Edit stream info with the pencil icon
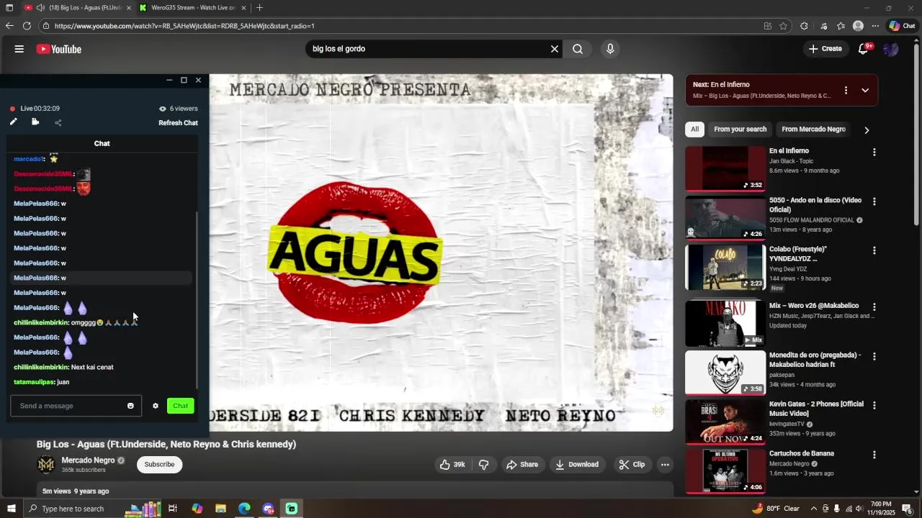The image size is (922, 518). (13, 122)
